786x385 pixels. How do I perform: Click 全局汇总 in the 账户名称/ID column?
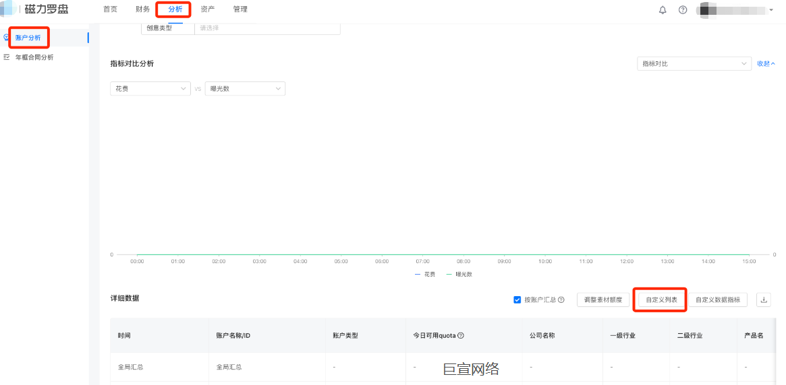coord(229,367)
